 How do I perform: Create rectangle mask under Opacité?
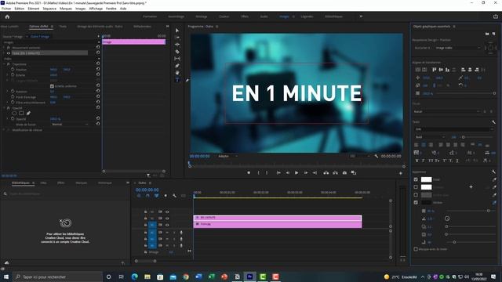click(x=21, y=113)
